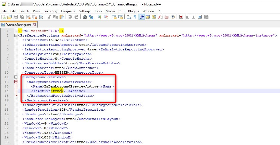This screenshot has width=280, height=145.
Task: Click the XMLSchema URL link in line 2
Action: coord(120,35)
